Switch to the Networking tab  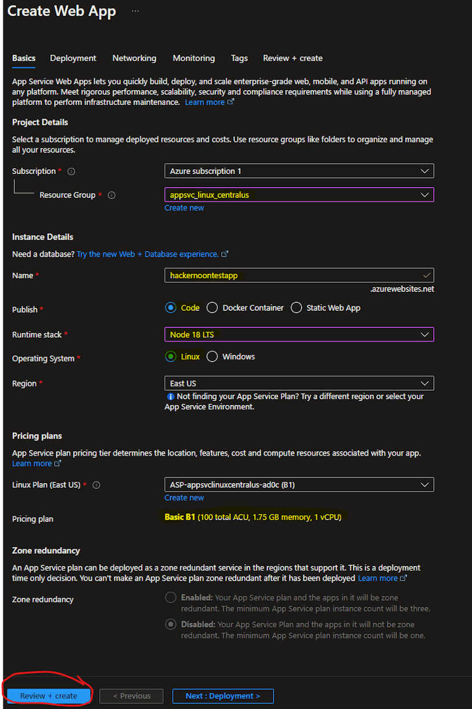pos(134,58)
